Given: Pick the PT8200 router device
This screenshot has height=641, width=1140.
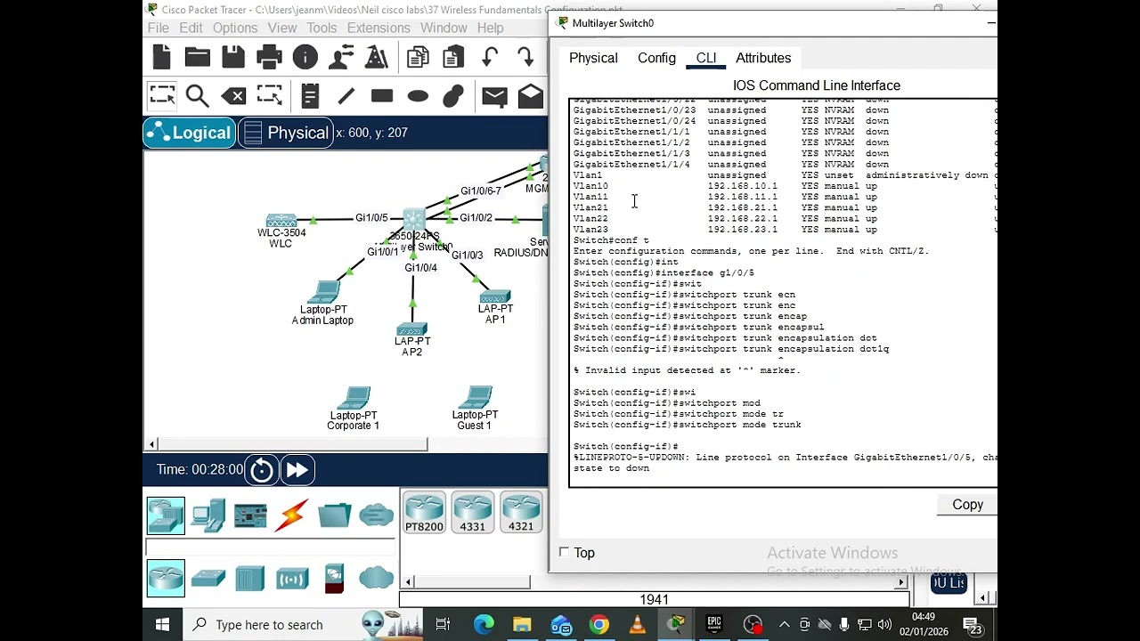Looking at the screenshot, I should 424,513.
